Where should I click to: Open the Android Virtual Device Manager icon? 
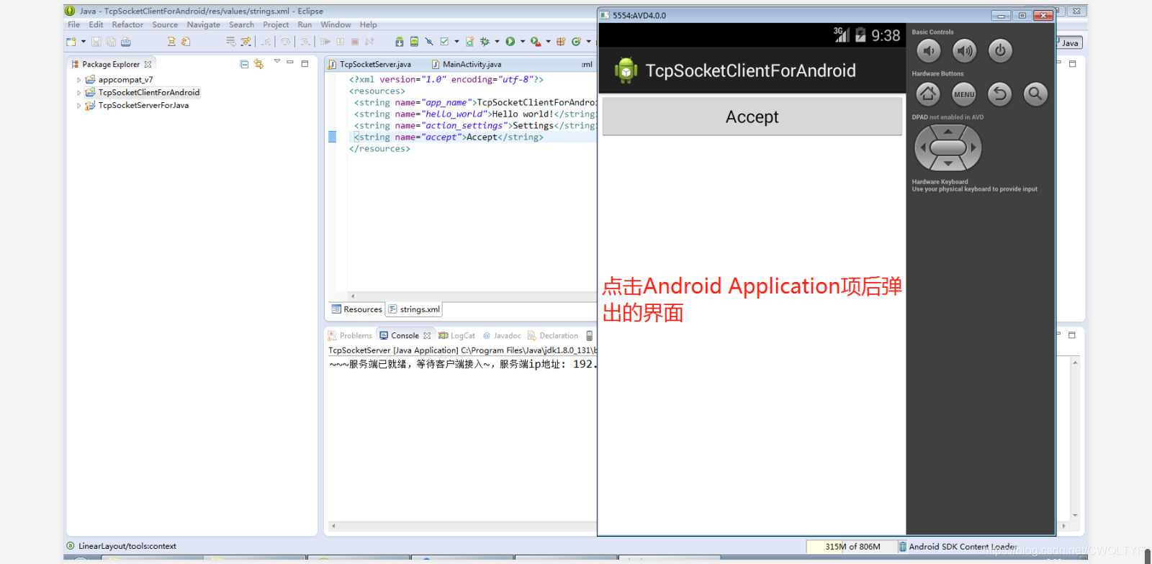click(414, 42)
